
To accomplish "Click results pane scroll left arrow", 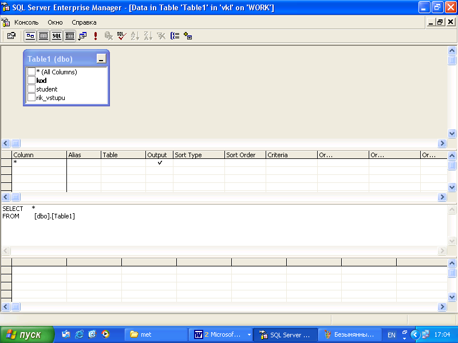I will click(6, 306).
